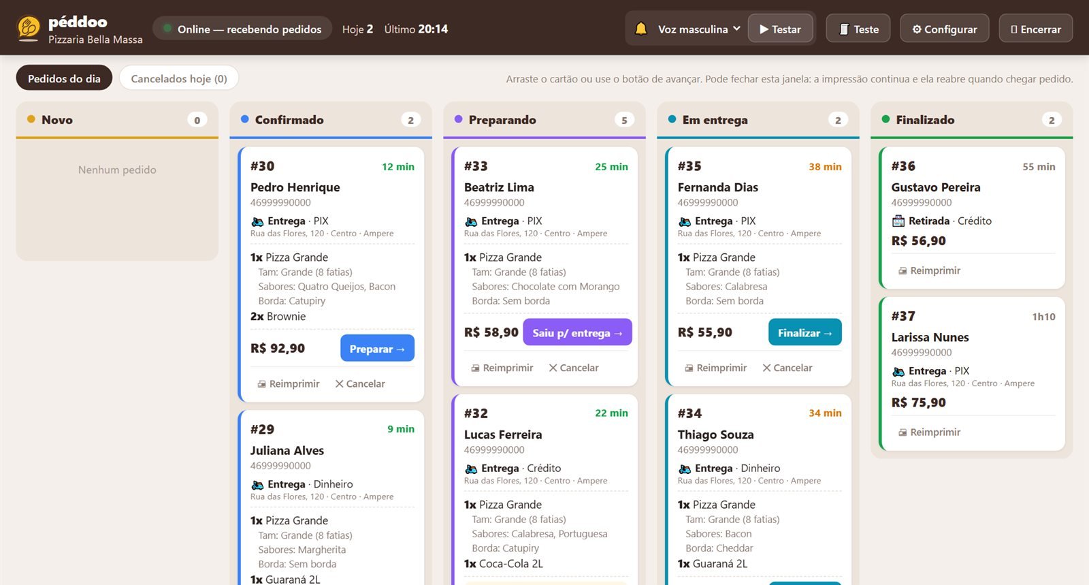Click the motorcycle delivery icon on order #35
This screenshot has width=1089, height=585.
click(x=685, y=221)
